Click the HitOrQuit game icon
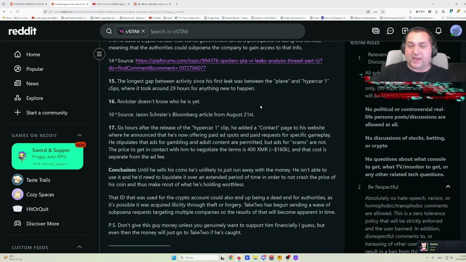The image size is (466, 262). (17, 209)
